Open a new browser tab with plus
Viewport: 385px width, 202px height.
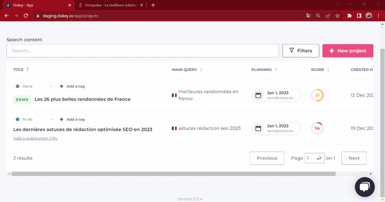pos(153,5)
